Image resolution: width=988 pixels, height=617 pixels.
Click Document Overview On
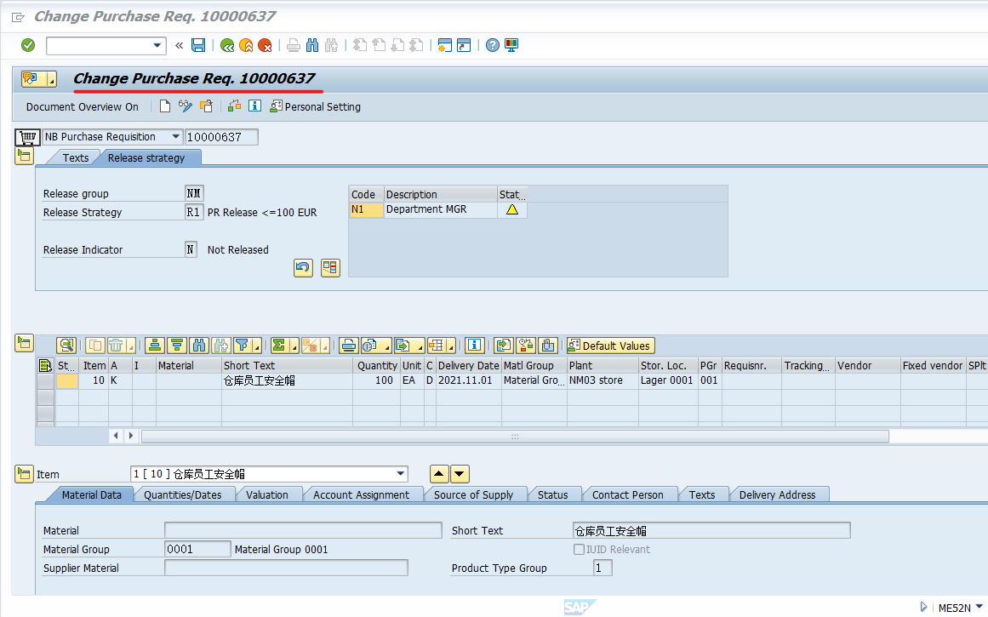(x=82, y=106)
